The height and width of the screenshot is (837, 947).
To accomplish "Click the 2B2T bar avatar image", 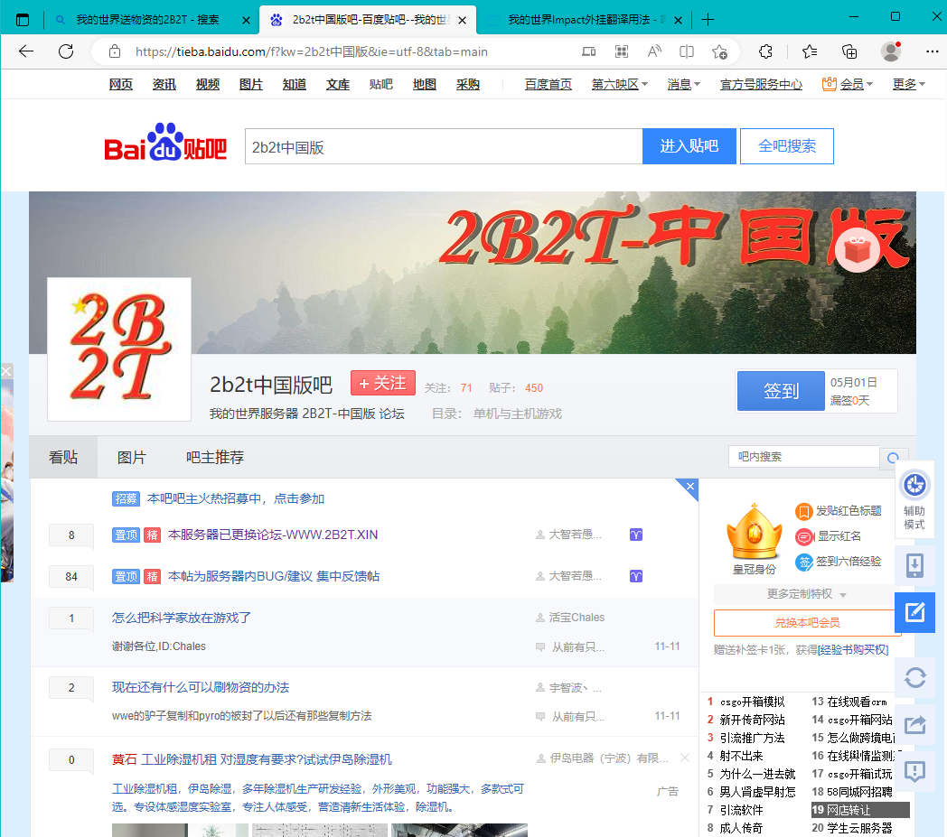I will (x=119, y=349).
